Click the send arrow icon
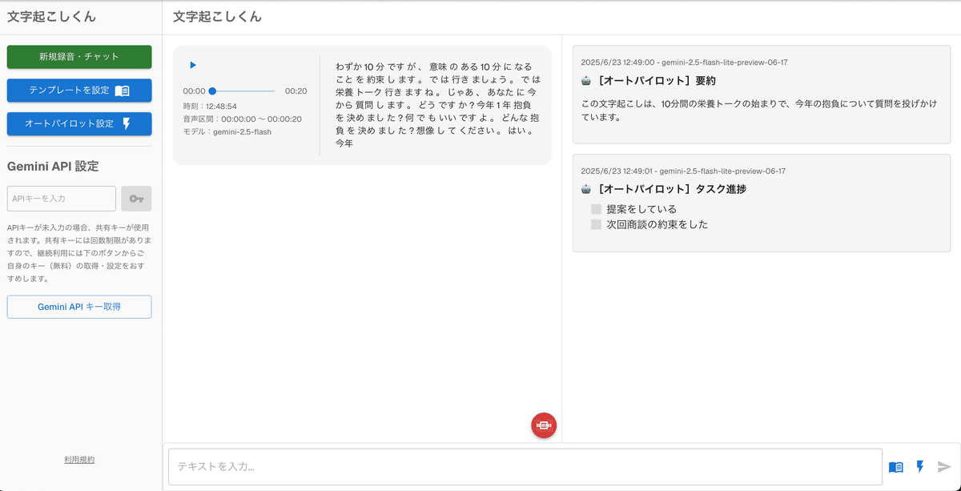The width and height of the screenshot is (961, 491). coord(944,467)
